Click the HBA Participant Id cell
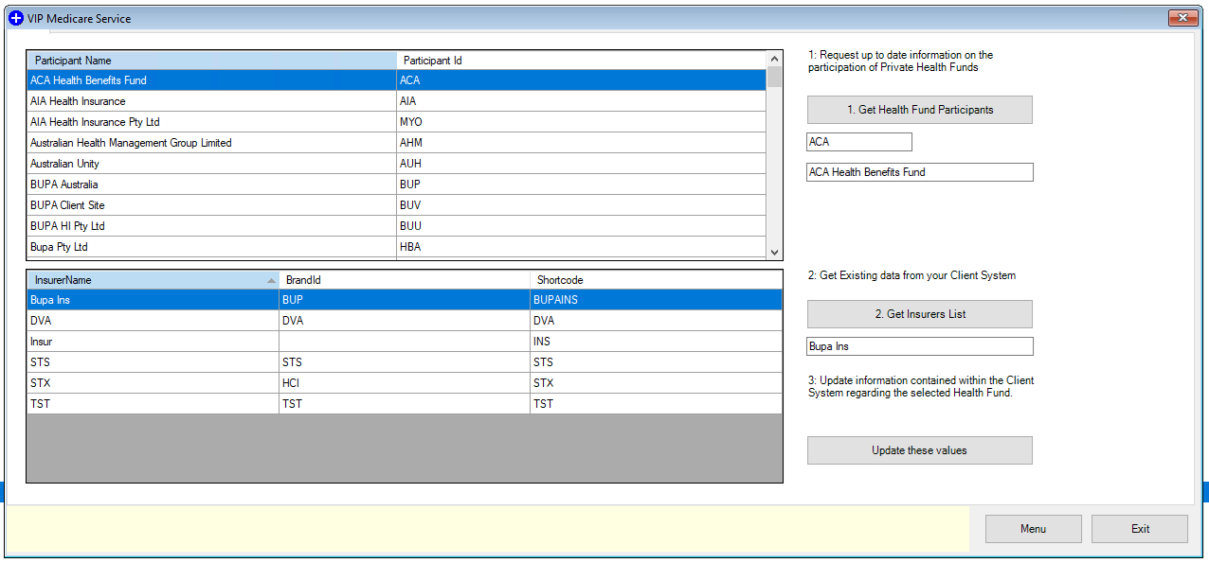Image resolution: width=1209 pixels, height=563 pixels. pos(581,247)
